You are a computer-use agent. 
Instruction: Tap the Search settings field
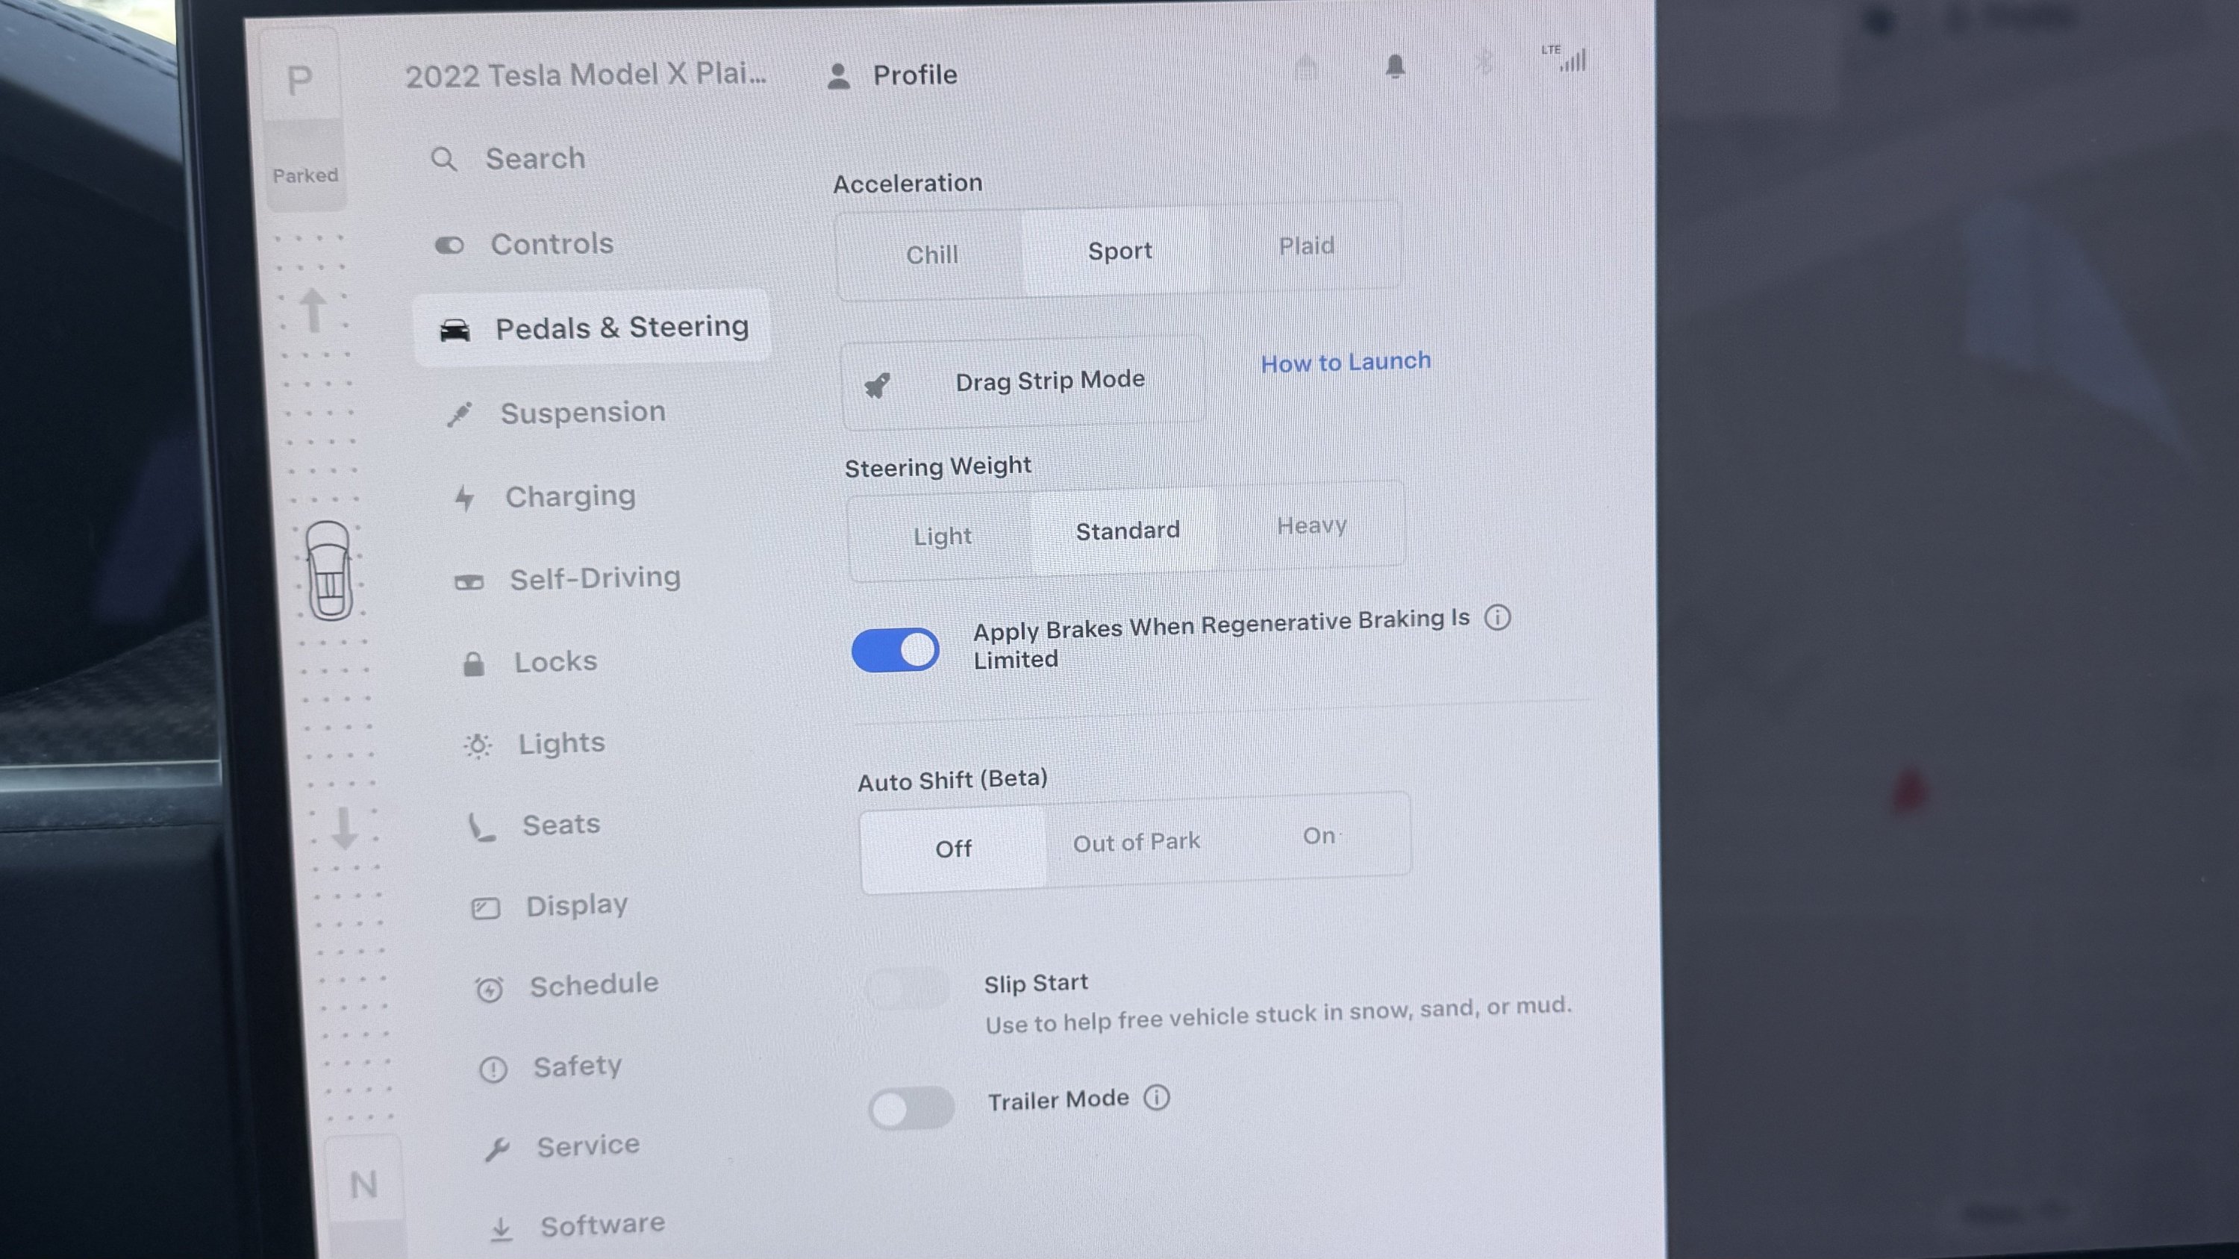pos(508,159)
